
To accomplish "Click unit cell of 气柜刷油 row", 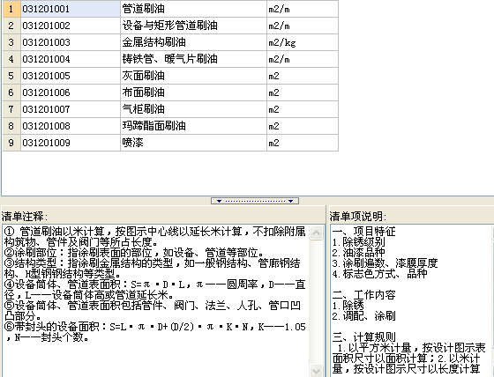I will [x=303, y=109].
